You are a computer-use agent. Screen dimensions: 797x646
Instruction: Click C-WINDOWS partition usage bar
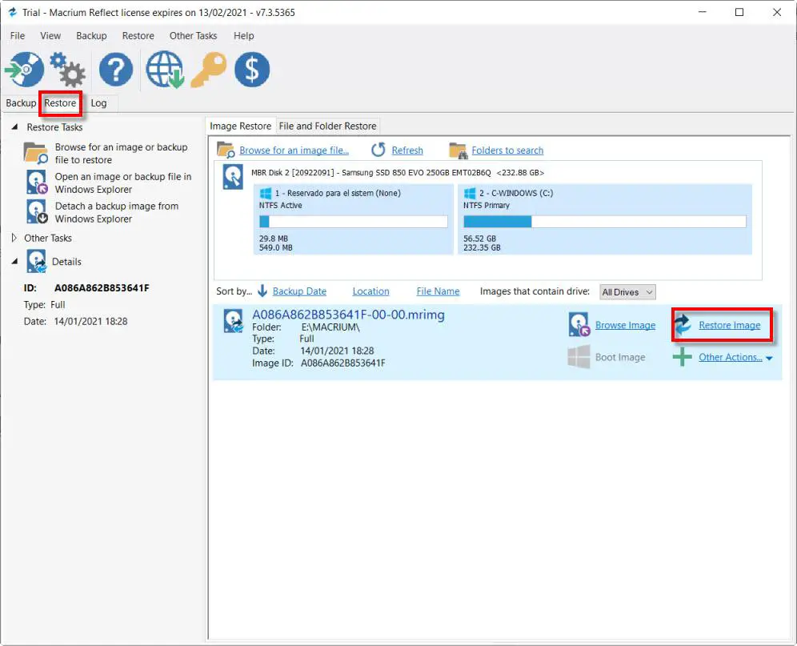tap(604, 221)
